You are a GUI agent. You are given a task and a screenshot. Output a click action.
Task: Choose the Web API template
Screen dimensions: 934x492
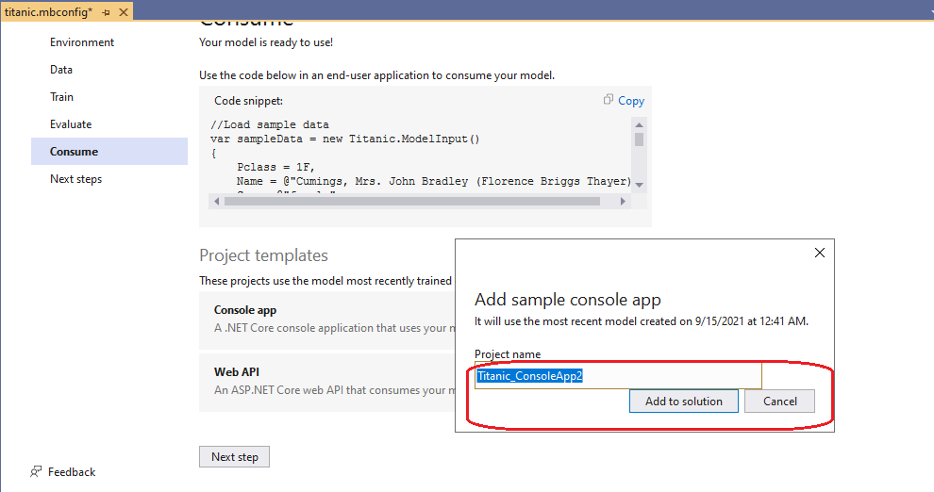pos(327,382)
